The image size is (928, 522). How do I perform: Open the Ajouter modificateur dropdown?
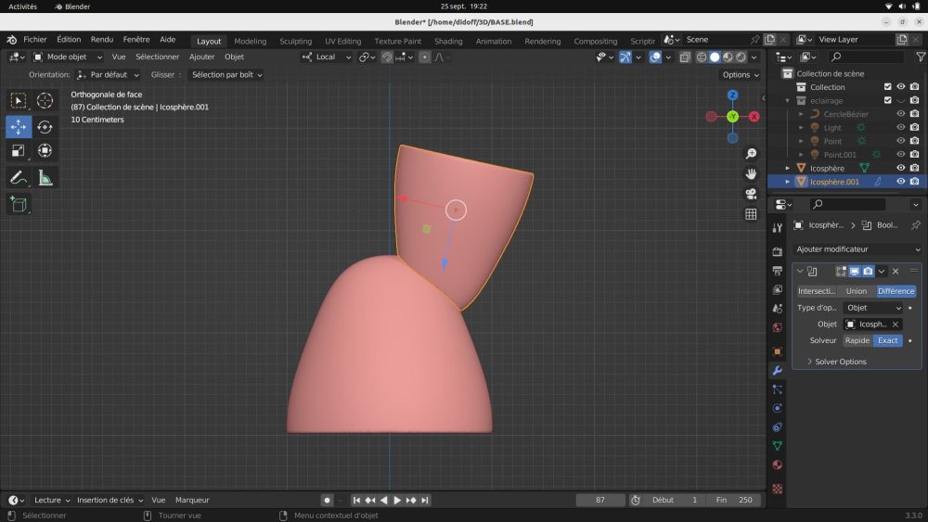pyautogui.click(x=857, y=249)
